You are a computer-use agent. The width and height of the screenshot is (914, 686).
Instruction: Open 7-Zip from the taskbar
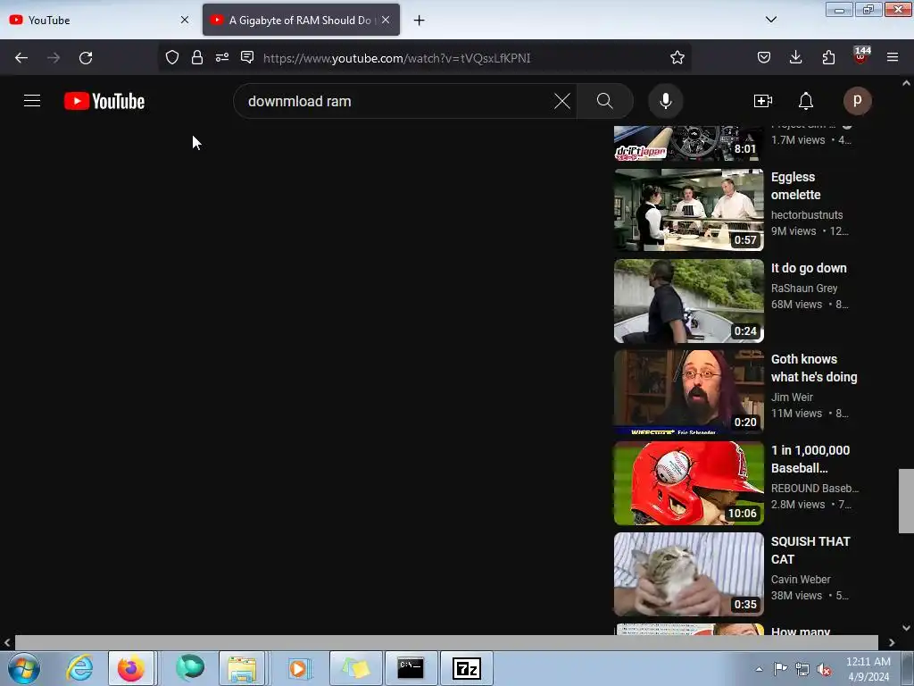466,668
